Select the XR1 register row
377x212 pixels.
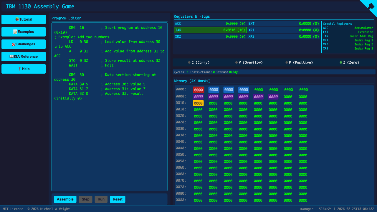[x=284, y=30]
